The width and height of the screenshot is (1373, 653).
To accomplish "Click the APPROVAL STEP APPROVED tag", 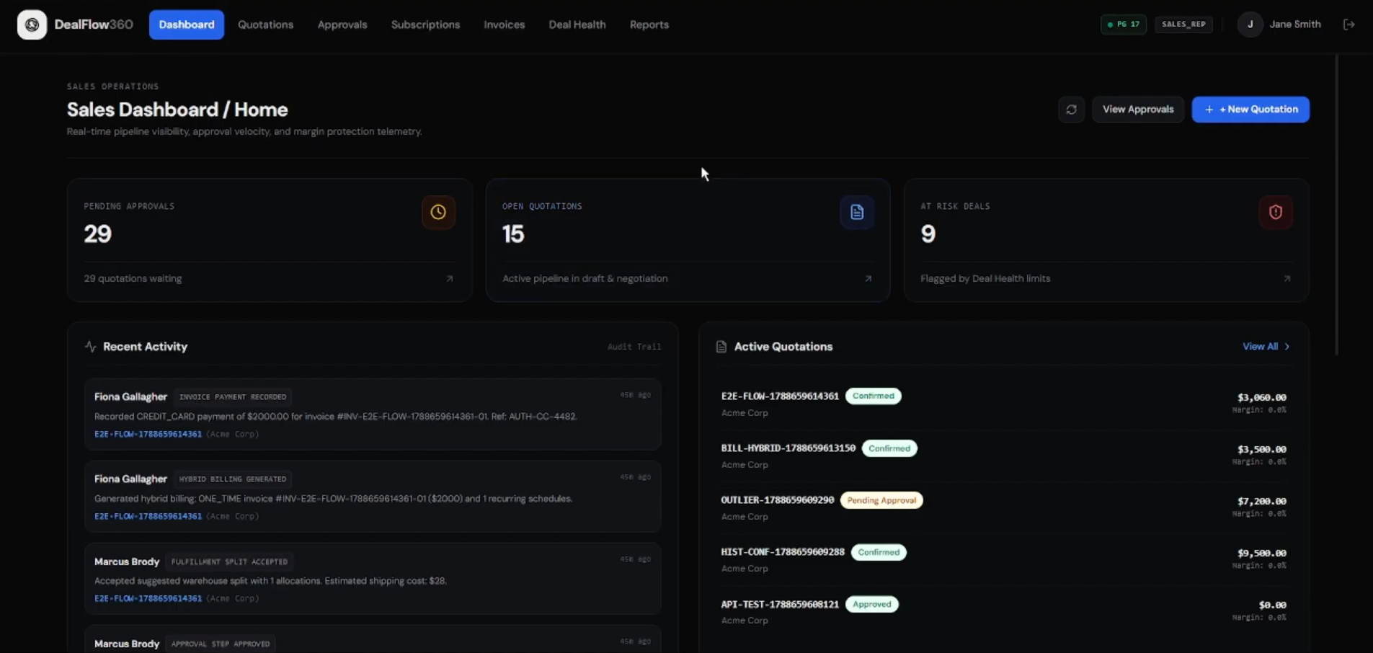I will pyautogui.click(x=221, y=644).
